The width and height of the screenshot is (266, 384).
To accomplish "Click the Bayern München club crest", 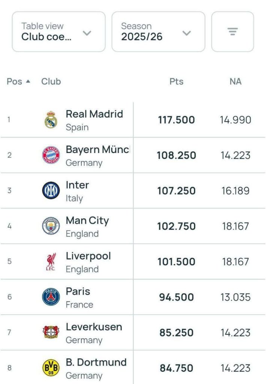I will pos(51,155).
